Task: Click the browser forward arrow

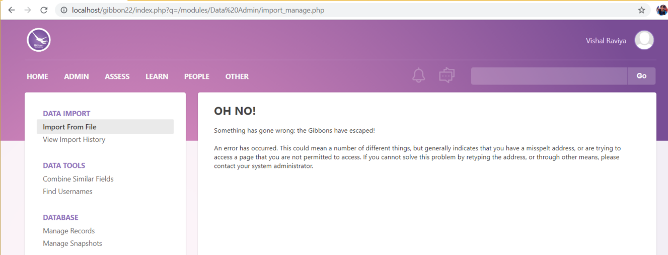Action: pyautogui.click(x=28, y=10)
